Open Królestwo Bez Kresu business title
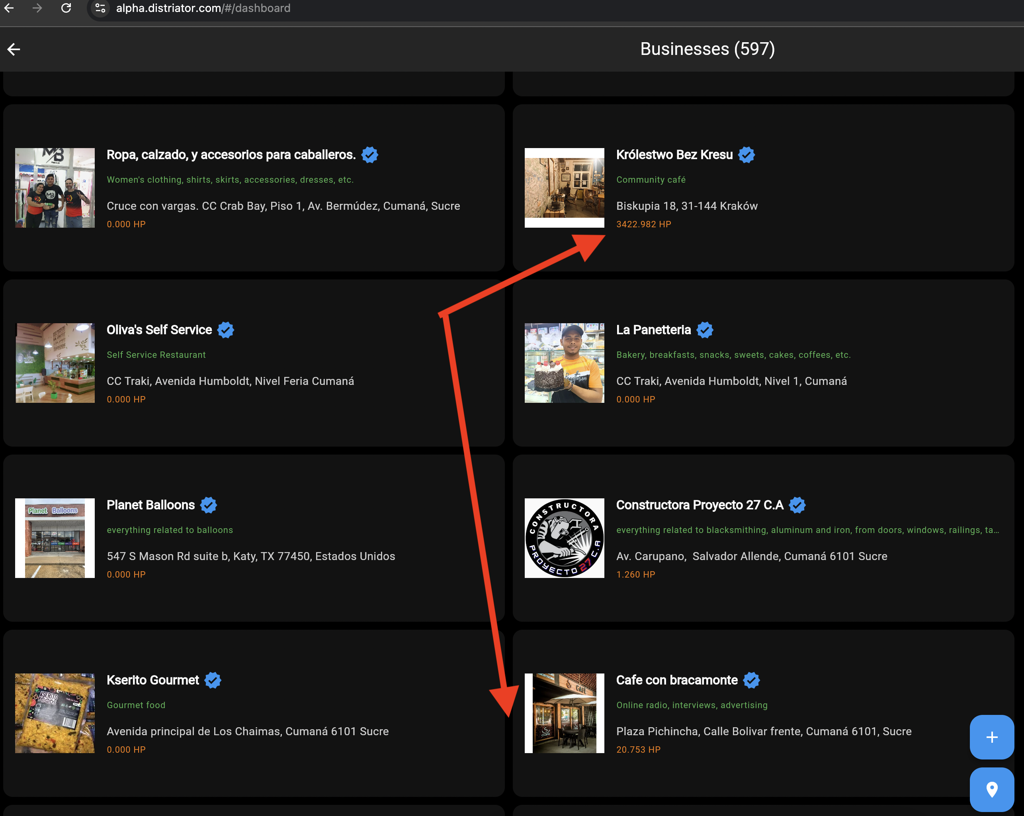Viewport: 1024px width, 816px height. pos(674,155)
